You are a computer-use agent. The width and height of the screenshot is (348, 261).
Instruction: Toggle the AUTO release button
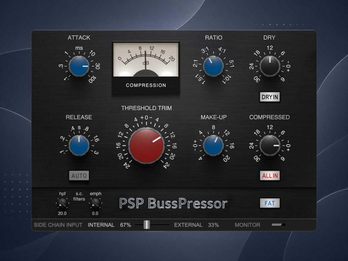pos(79,176)
